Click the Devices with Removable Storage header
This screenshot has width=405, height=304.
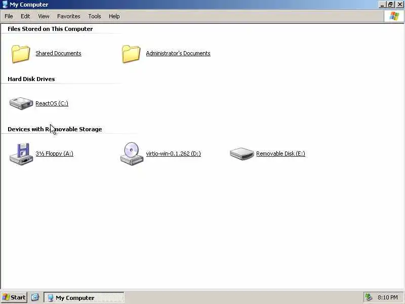pyautogui.click(x=55, y=129)
